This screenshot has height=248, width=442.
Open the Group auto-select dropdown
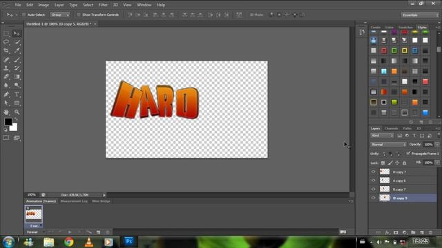60,14
